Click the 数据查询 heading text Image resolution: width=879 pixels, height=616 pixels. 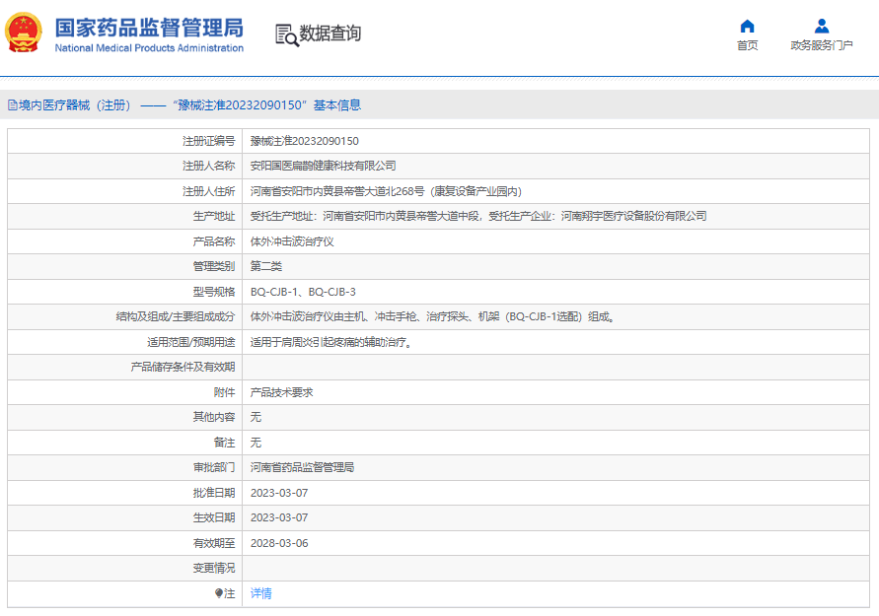[330, 34]
